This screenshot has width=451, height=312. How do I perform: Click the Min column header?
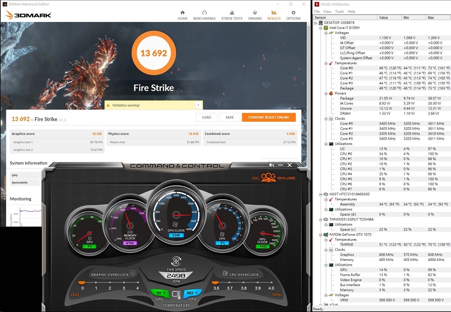tap(413, 18)
